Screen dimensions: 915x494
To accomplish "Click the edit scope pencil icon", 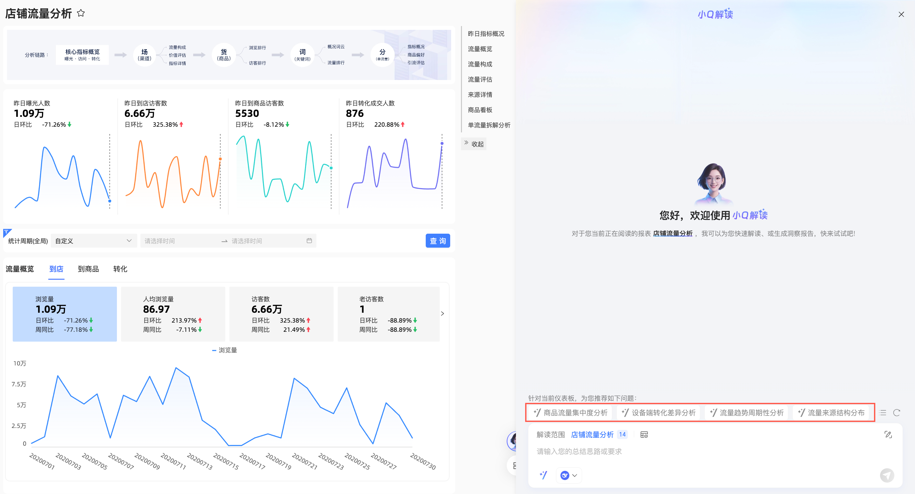I will [x=888, y=434].
